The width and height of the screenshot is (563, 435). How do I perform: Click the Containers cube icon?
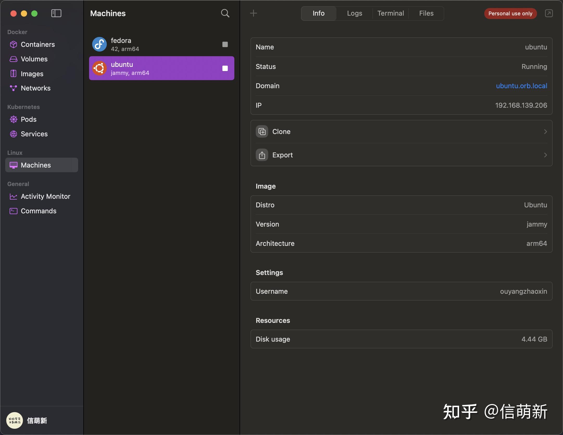[13, 44]
